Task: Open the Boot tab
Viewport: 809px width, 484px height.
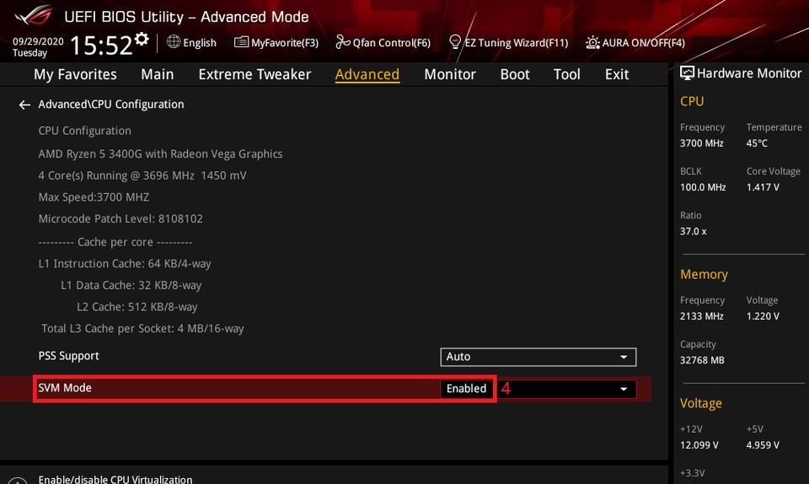Action: coord(515,74)
